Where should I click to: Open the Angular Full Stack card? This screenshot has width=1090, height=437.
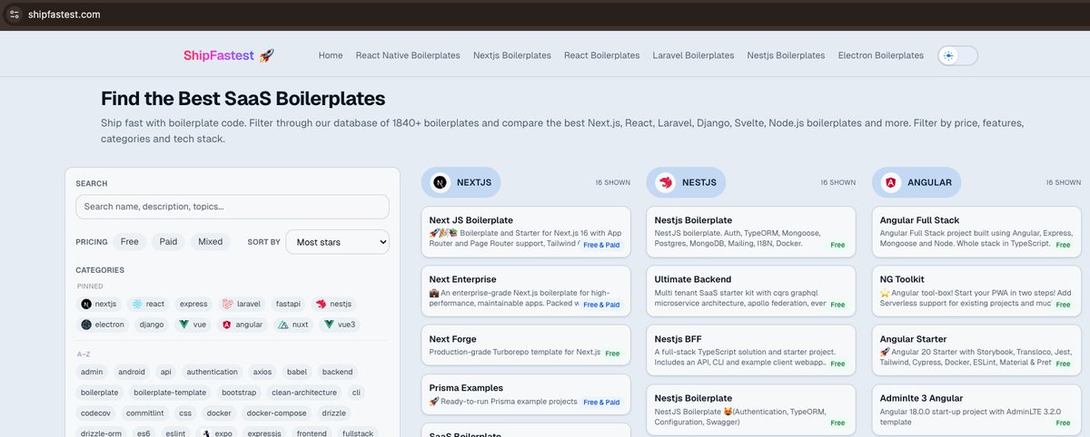point(977,232)
